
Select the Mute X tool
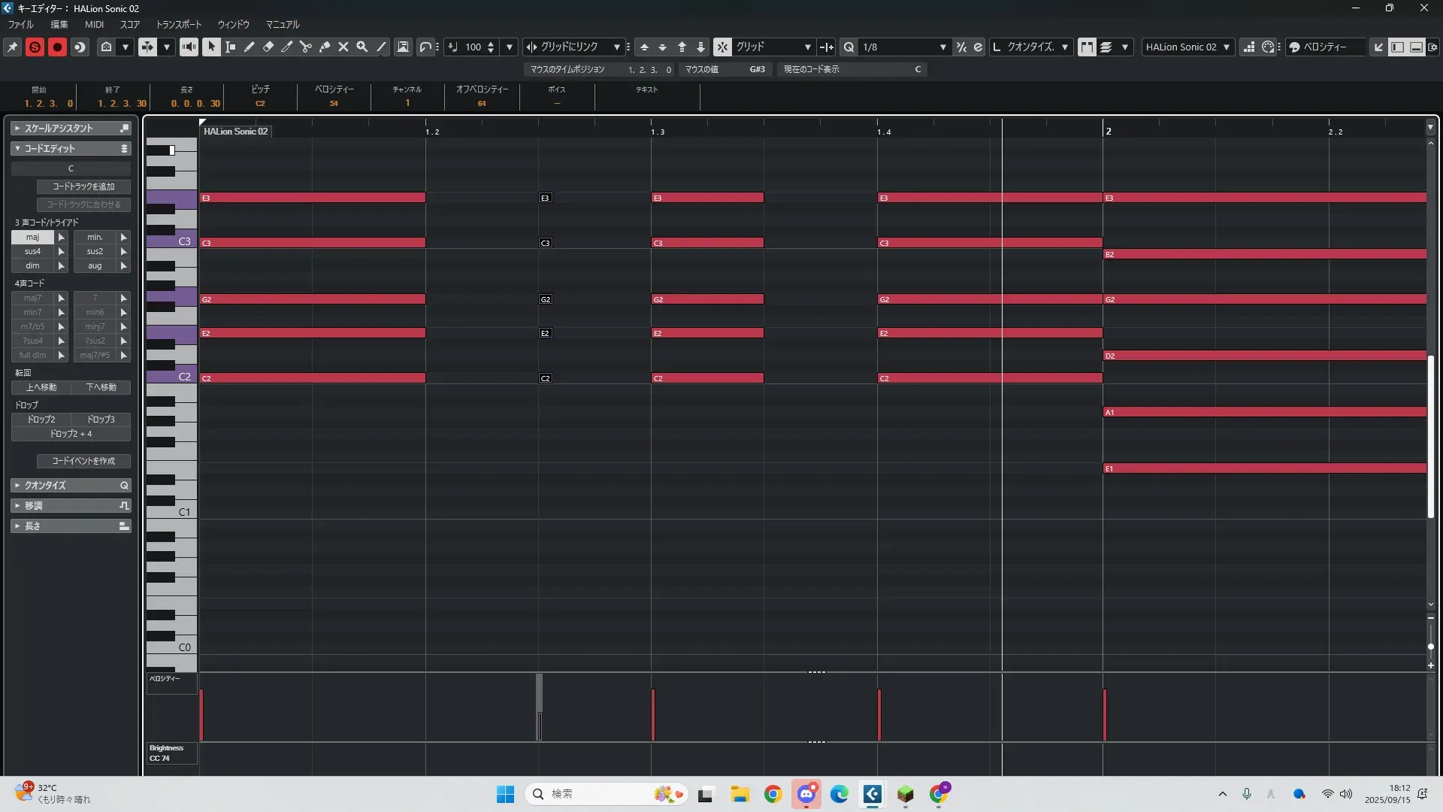tap(343, 47)
